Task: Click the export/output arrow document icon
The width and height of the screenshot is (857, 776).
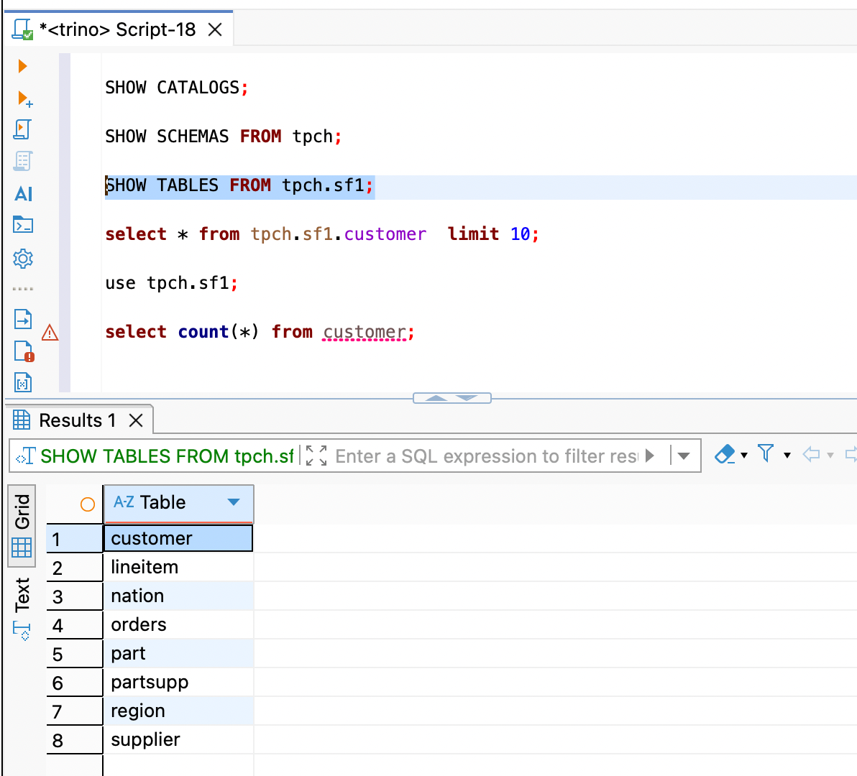Action: point(23,319)
